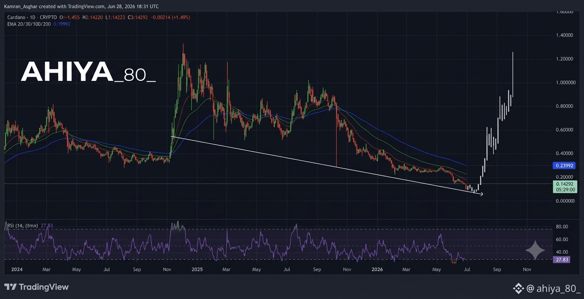
Task: Click the "1.000000" price axis label
Action: coord(566,82)
